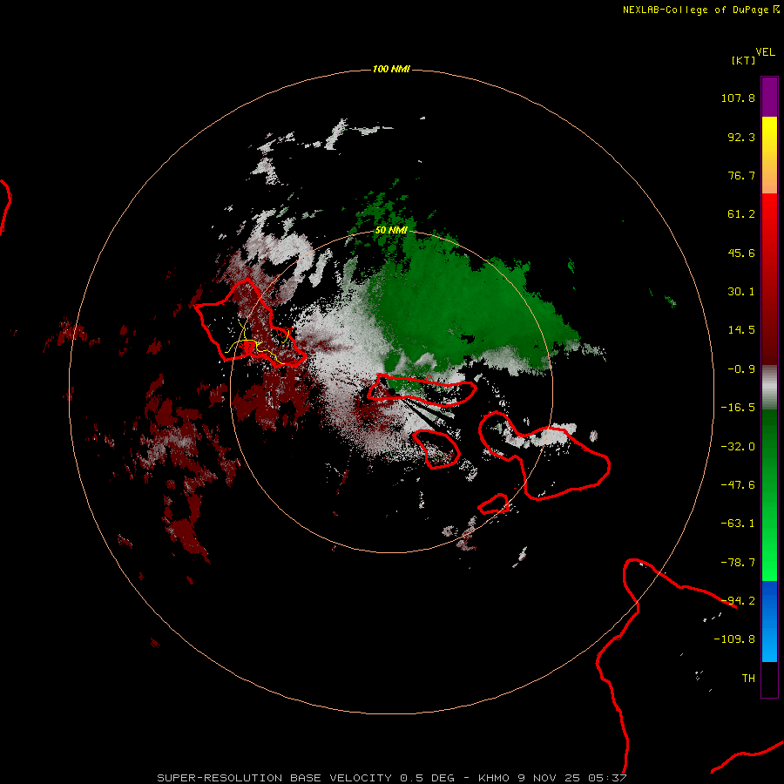Screen dimensions: 784x784
Task: Click the -109.8 legend value
Action: tap(734, 639)
